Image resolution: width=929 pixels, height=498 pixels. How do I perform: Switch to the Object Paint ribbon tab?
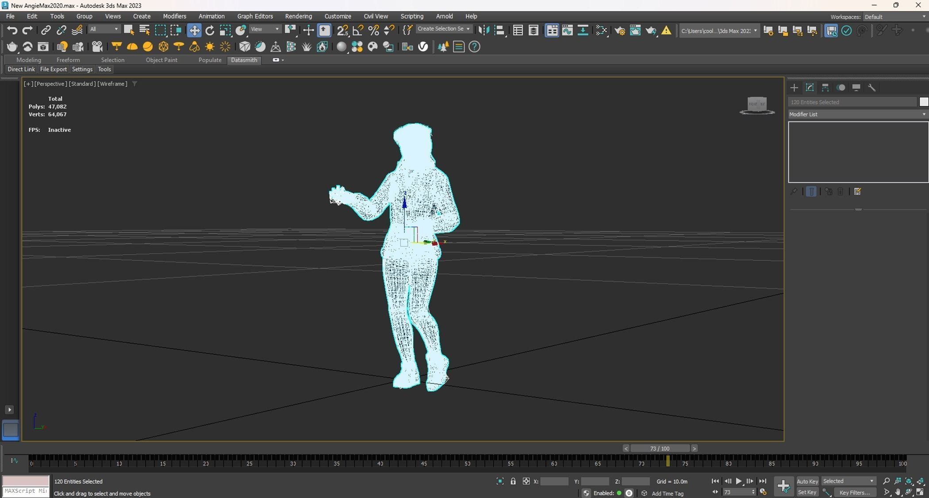[161, 60]
